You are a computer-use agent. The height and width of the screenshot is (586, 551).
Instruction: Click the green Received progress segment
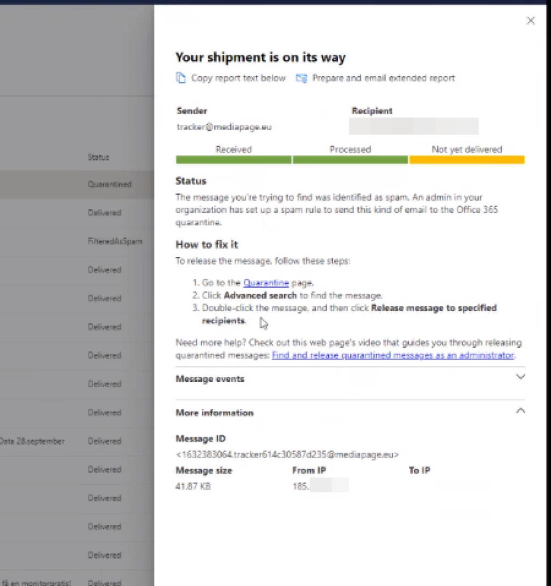click(x=234, y=159)
